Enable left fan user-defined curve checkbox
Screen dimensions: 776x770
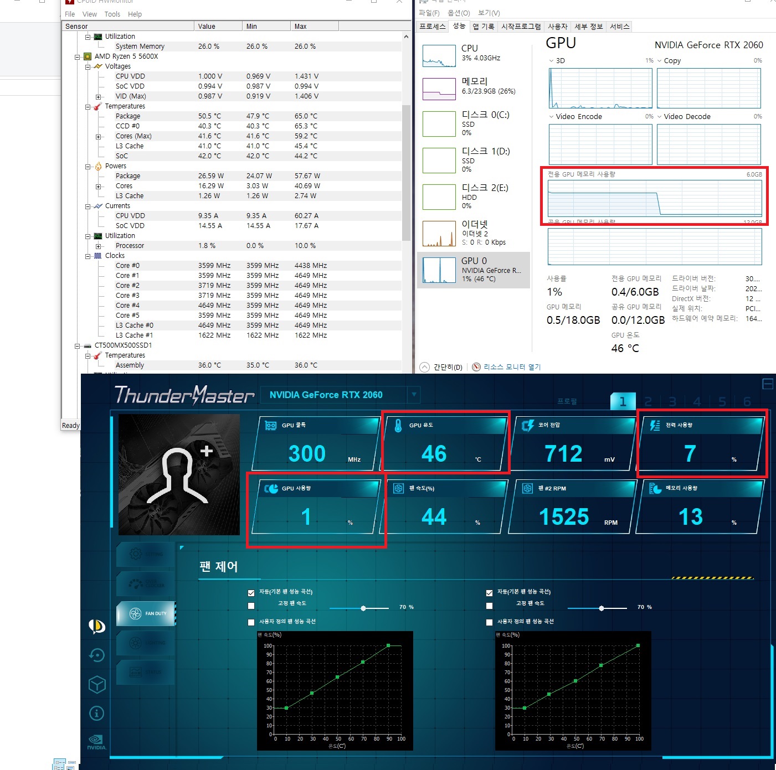[251, 622]
